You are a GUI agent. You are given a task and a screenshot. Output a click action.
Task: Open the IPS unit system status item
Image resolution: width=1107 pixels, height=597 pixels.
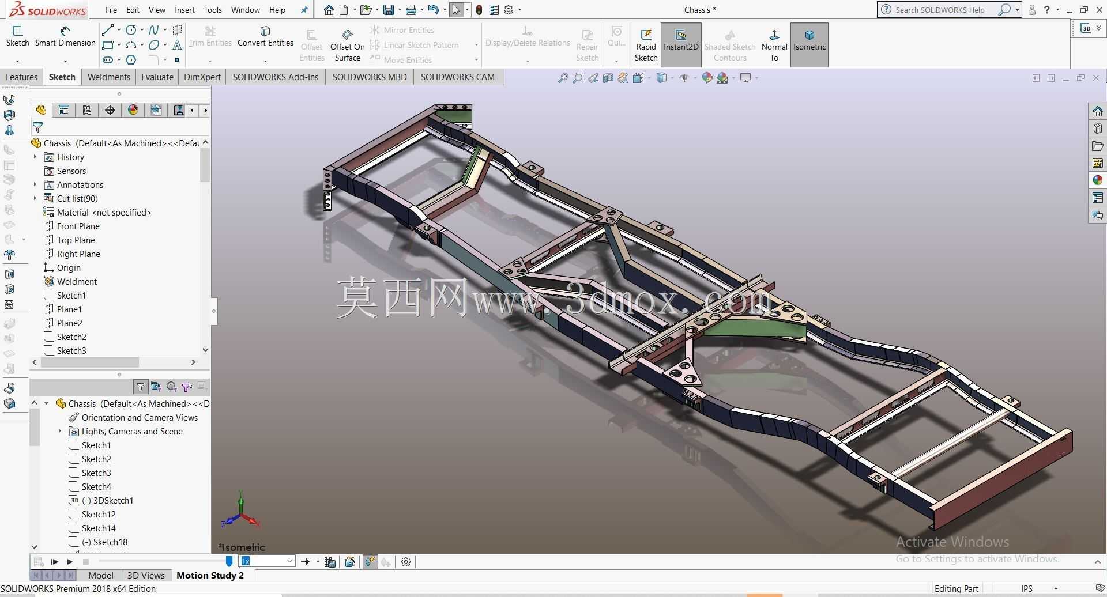click(1027, 588)
